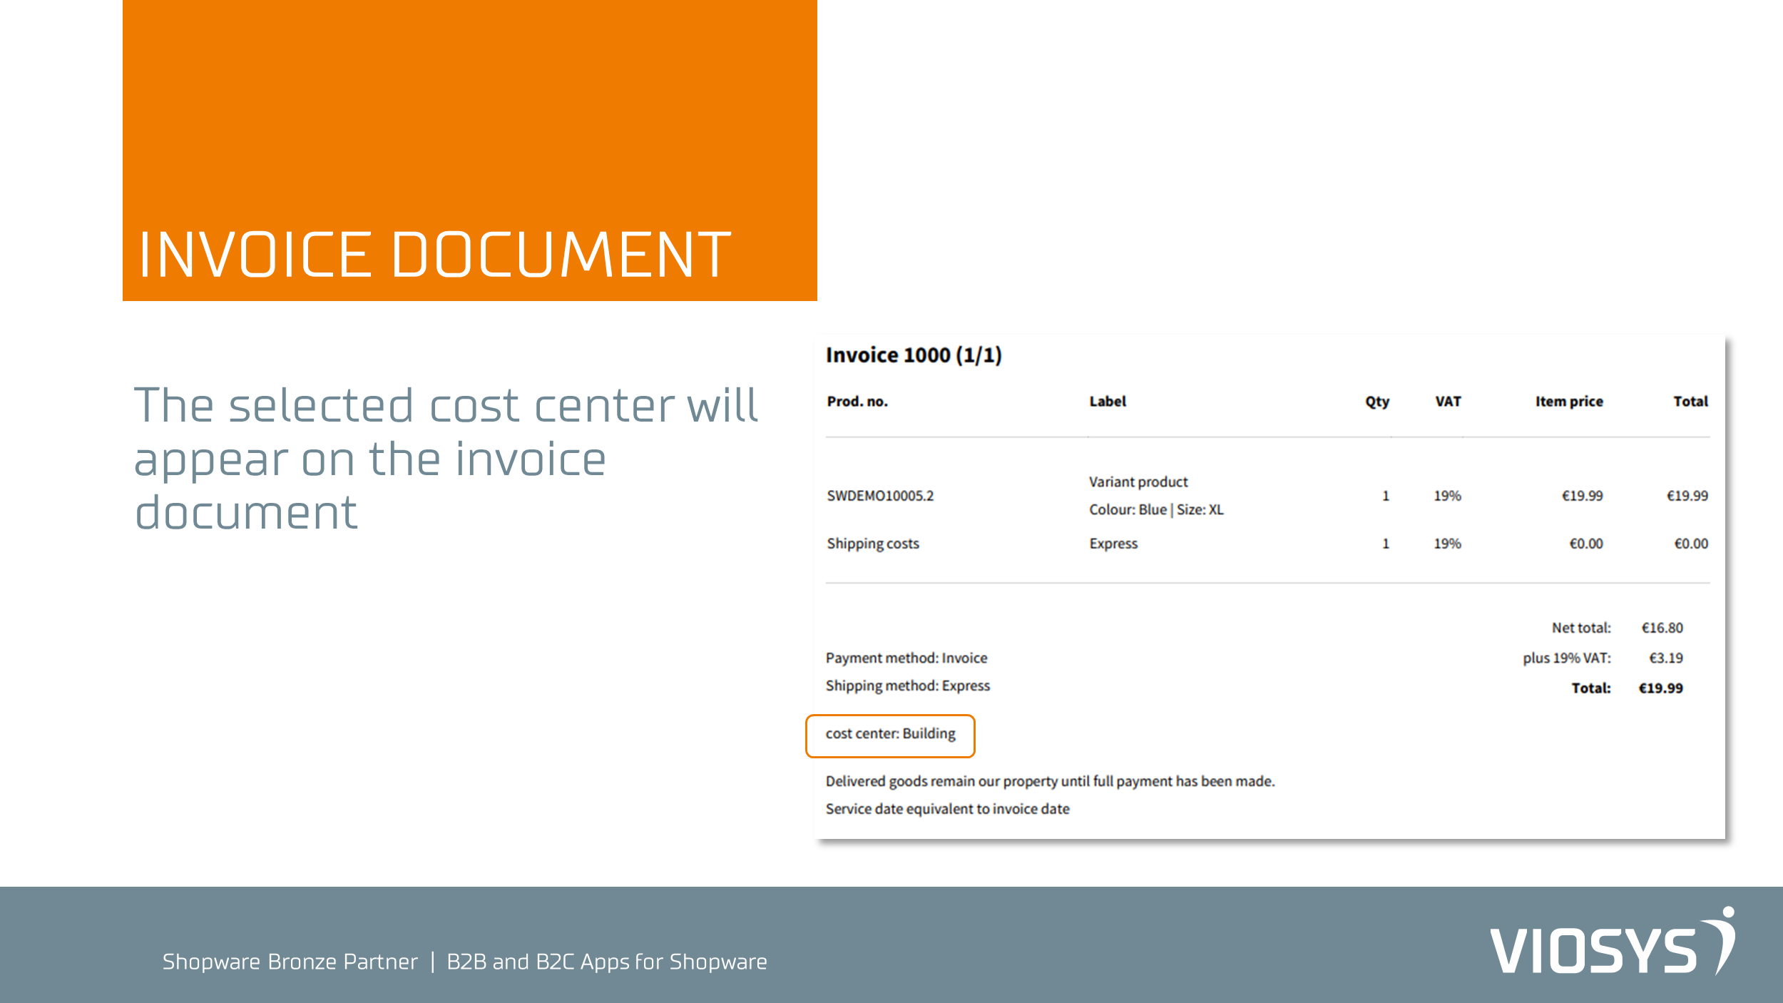Image resolution: width=1783 pixels, height=1003 pixels.
Task: Click the 'INVOICE DOCUMENT' slide title
Action: [x=435, y=255]
